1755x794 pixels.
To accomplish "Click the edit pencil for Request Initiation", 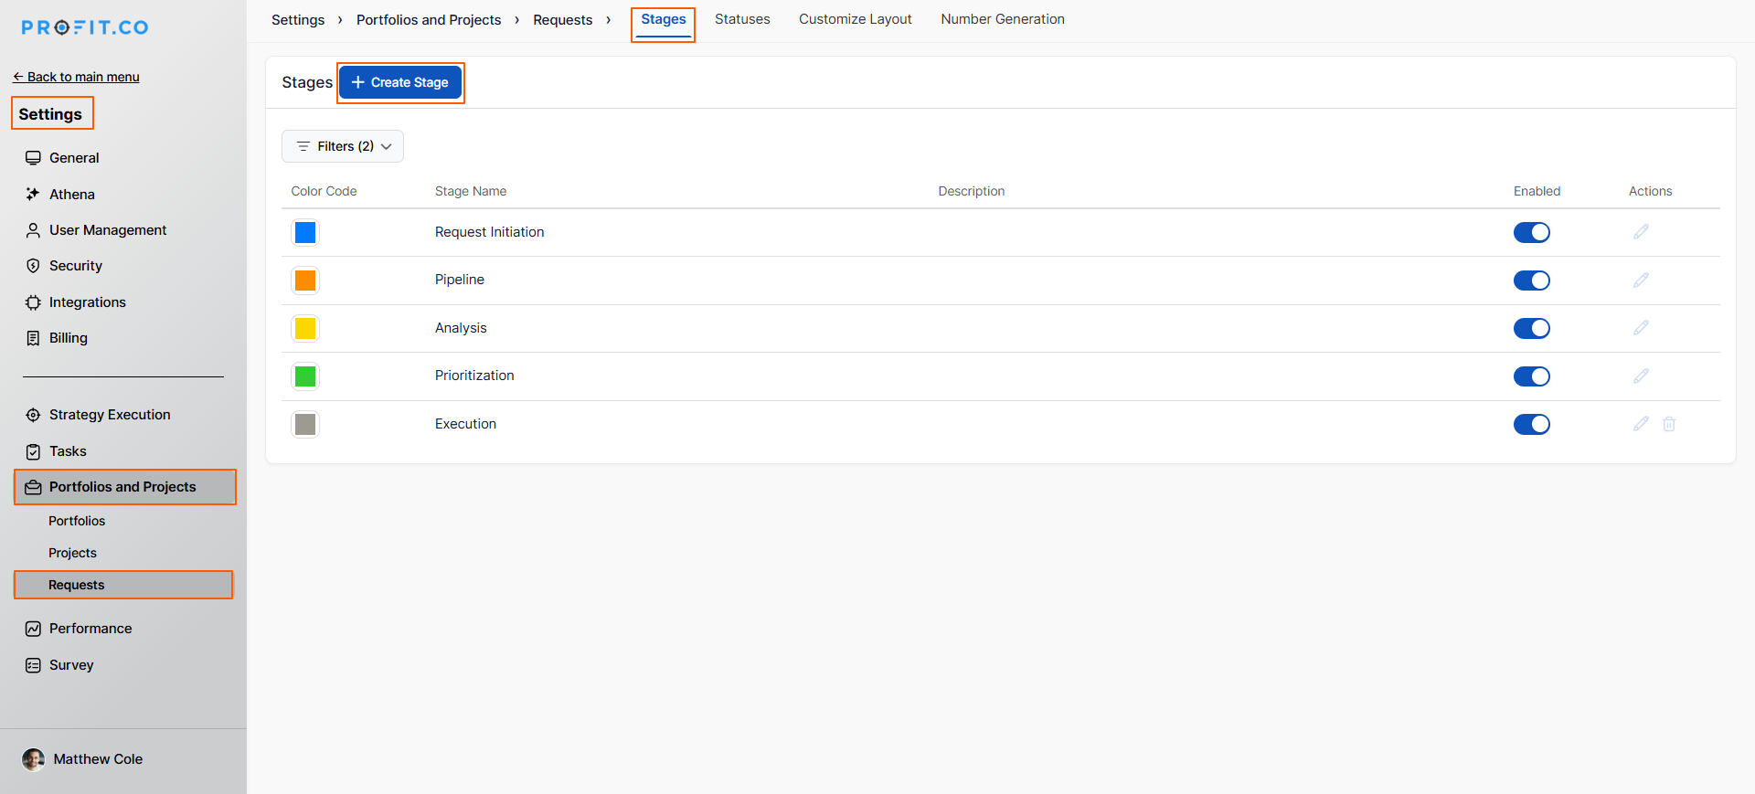I will tap(1641, 232).
